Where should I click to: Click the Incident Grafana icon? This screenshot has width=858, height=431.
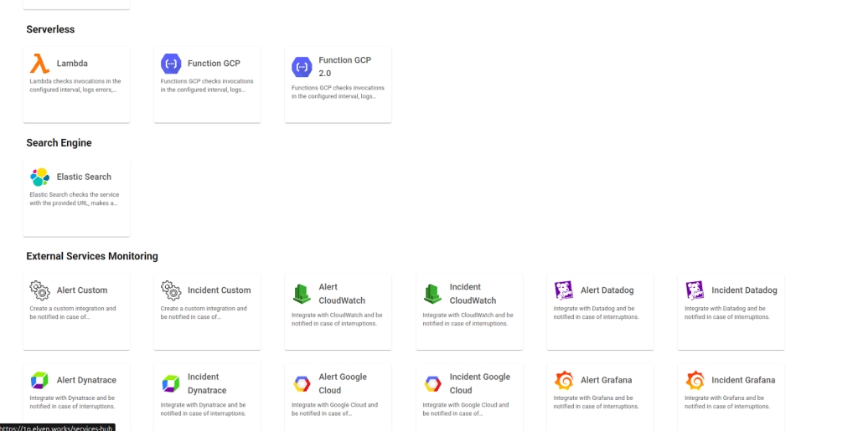point(695,381)
